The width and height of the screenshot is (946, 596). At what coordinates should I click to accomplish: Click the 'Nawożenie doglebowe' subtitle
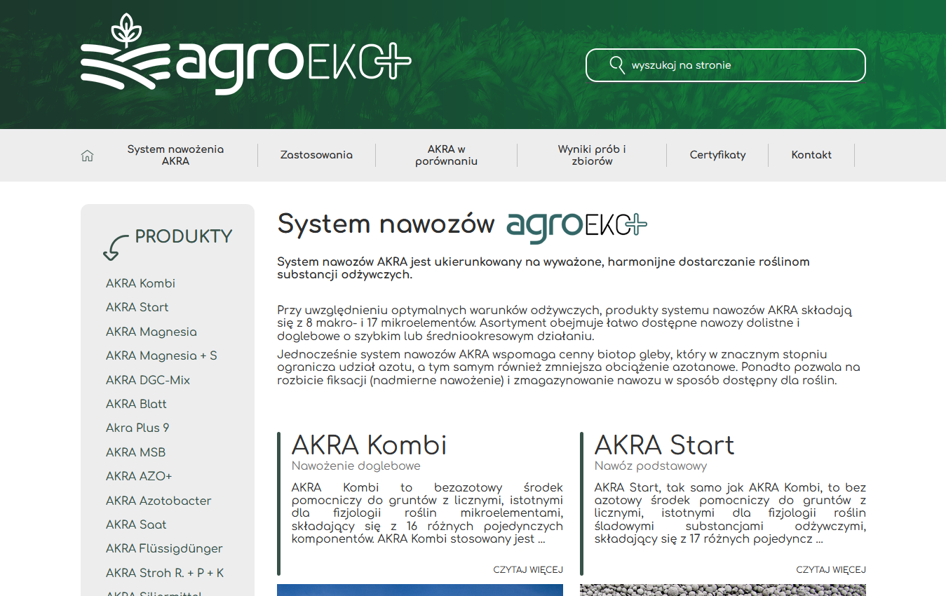pyautogui.click(x=356, y=466)
